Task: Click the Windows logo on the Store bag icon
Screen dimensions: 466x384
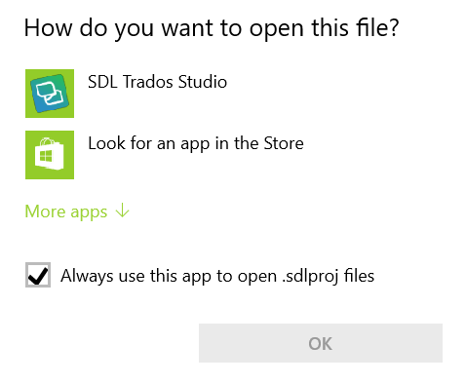Action: point(46,156)
